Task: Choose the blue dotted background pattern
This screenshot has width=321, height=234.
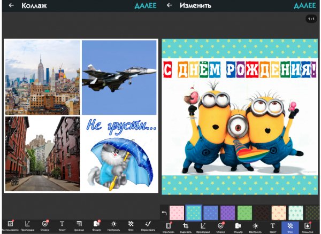Action: click(x=211, y=213)
